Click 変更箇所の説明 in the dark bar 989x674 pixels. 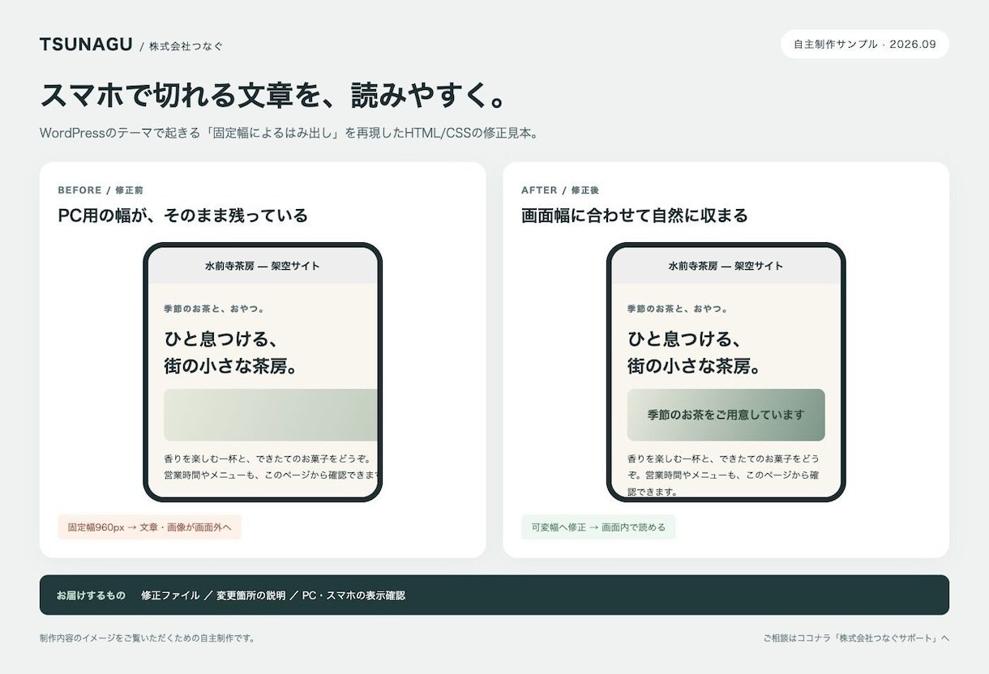tap(251, 595)
